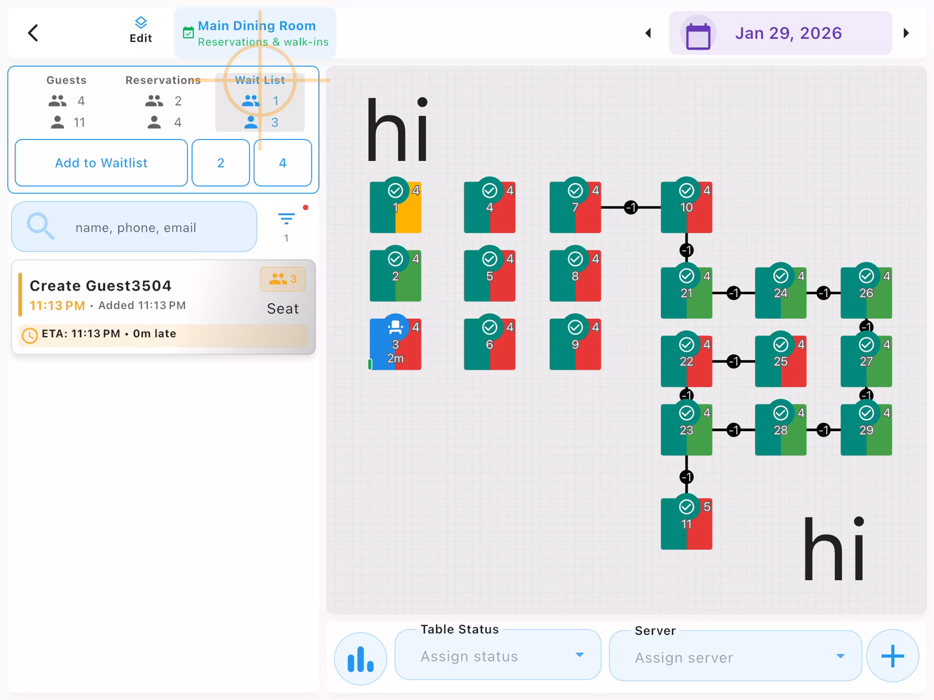Open the Edit layout icon
Image resolution: width=934 pixels, height=700 pixels.
pos(141,30)
